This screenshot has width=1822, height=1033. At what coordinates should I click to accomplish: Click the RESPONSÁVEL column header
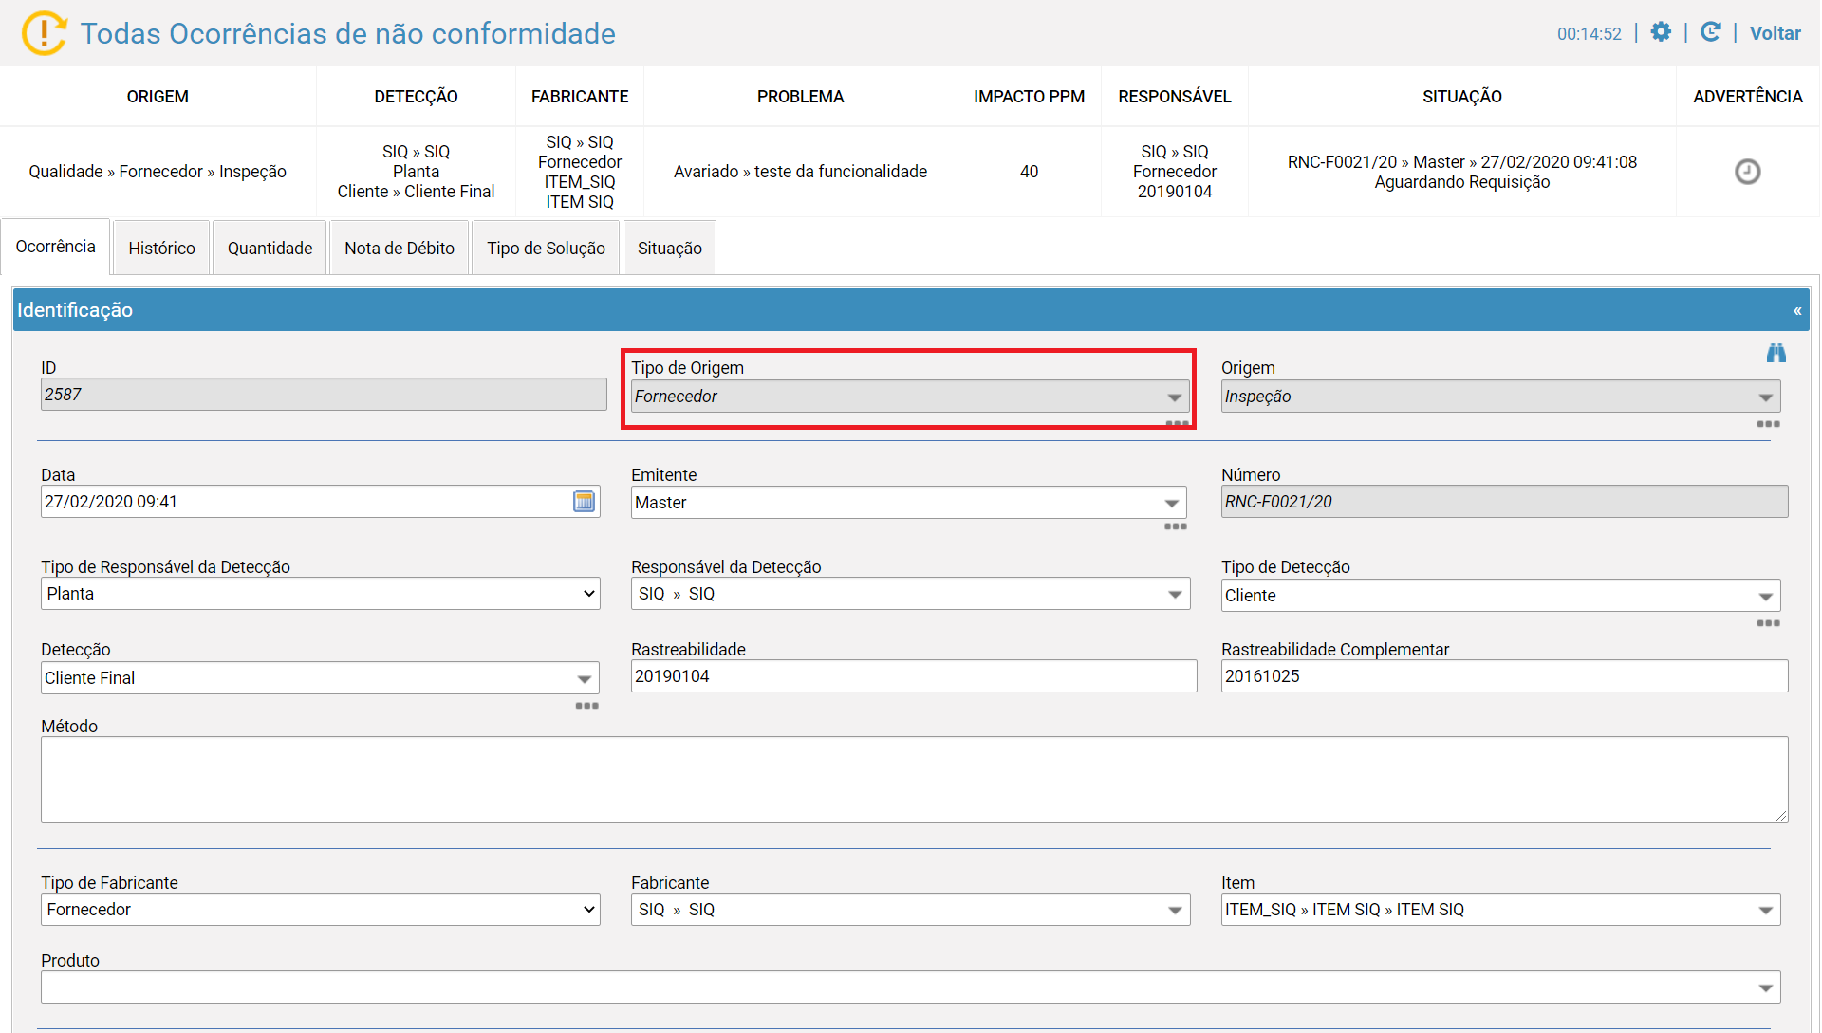click(x=1174, y=97)
